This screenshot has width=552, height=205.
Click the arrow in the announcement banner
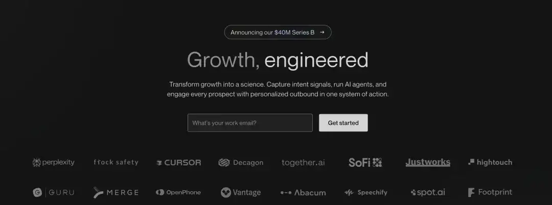(322, 32)
